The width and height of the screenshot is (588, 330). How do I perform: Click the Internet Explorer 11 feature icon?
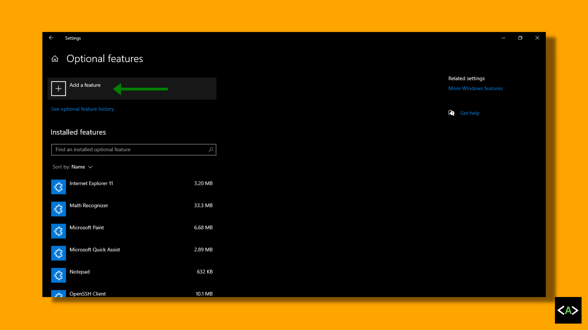click(x=58, y=187)
